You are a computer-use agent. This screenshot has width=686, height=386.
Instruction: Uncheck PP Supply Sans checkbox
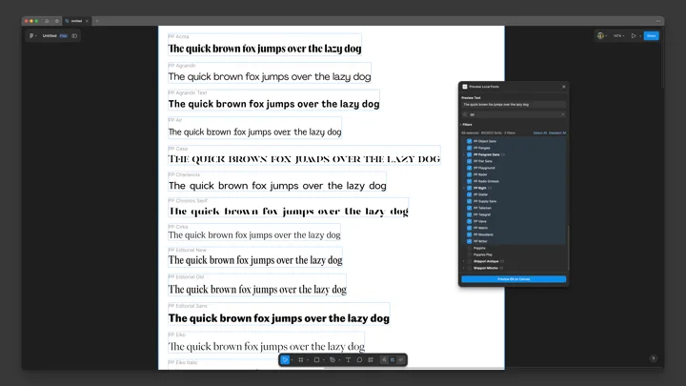click(469, 201)
